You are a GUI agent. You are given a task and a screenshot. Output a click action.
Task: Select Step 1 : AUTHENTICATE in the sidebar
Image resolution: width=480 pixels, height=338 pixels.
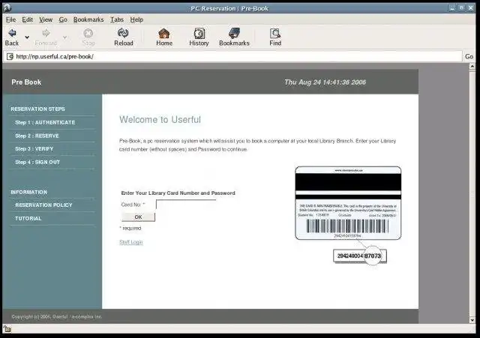pyautogui.click(x=45, y=122)
